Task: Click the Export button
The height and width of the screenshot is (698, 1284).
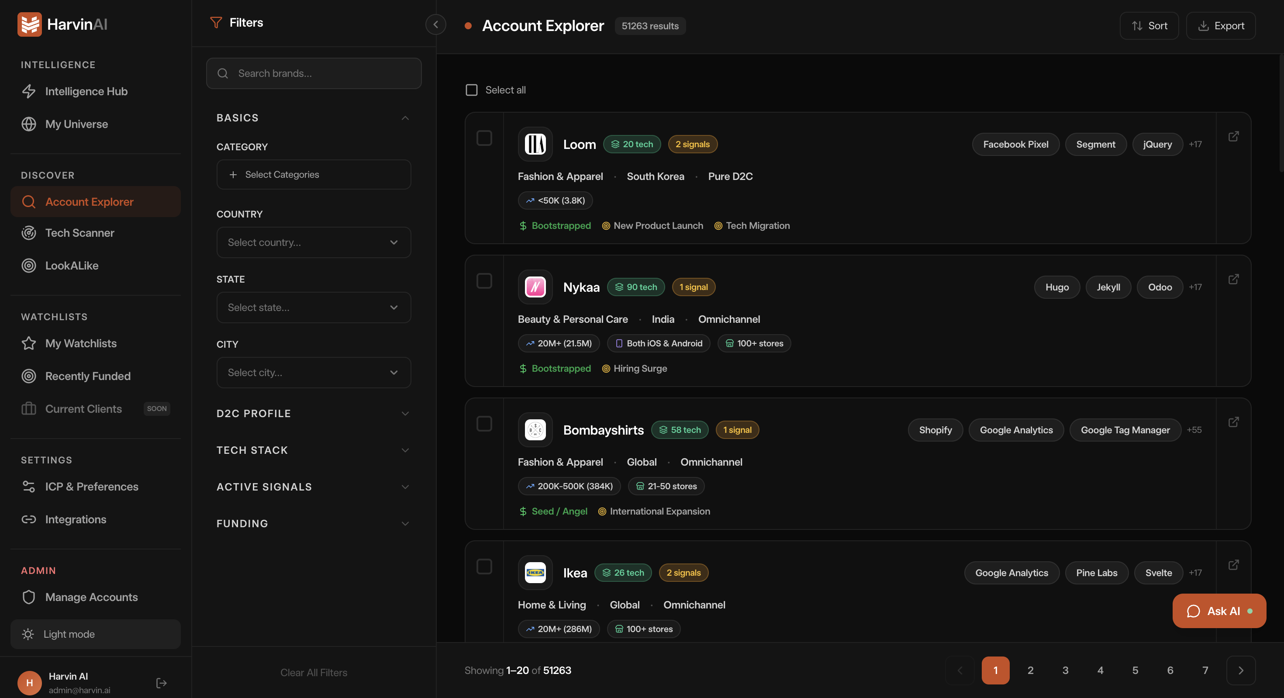Action: pyautogui.click(x=1221, y=25)
